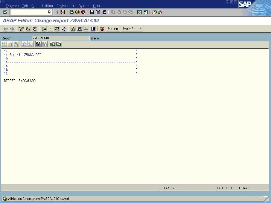The height and width of the screenshot is (203, 271).
Task: Click the editor Cut scissors icon
Action: click(x=4, y=44)
